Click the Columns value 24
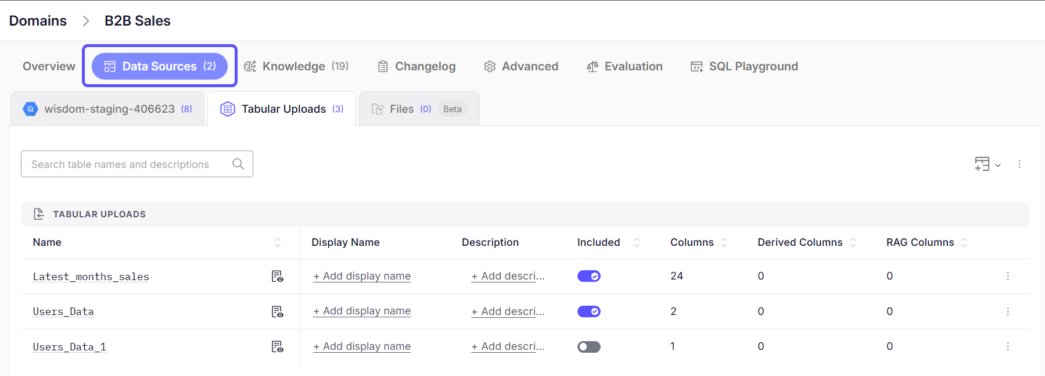The image size is (1045, 376). (677, 276)
